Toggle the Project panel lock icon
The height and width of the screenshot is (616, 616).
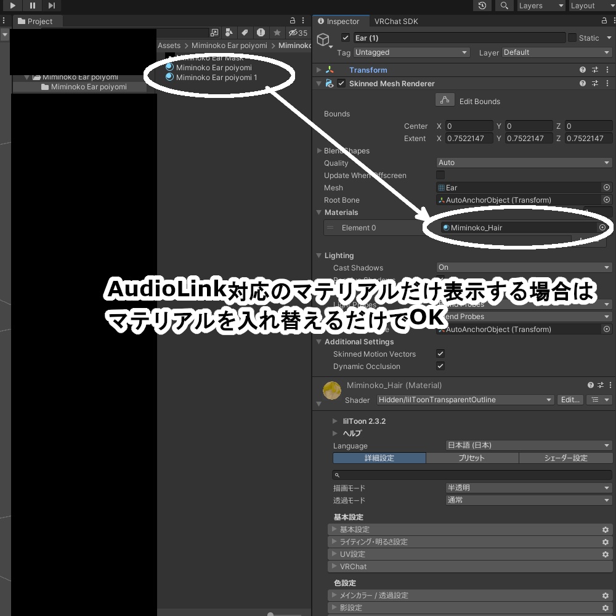coord(292,20)
